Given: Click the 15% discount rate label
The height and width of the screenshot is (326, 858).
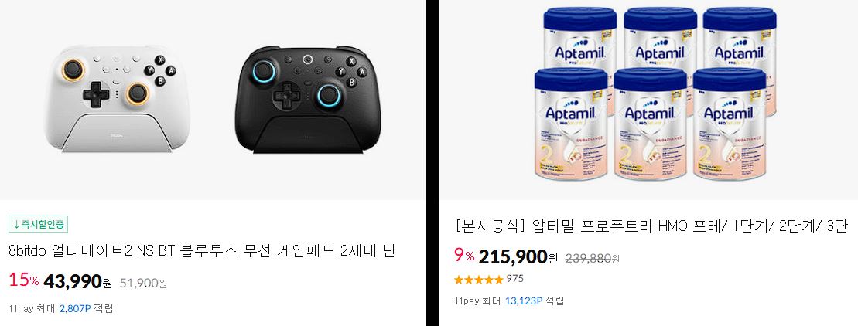Looking at the screenshot, I should click(x=23, y=280).
